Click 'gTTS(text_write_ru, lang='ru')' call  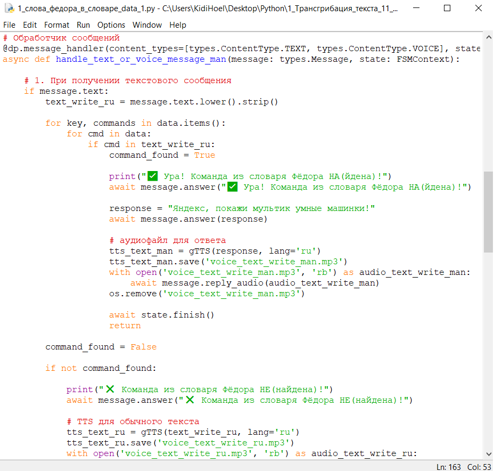(220, 432)
